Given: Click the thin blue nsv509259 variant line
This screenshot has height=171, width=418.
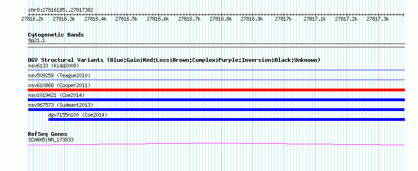Looking at the screenshot, I should (216, 80).
